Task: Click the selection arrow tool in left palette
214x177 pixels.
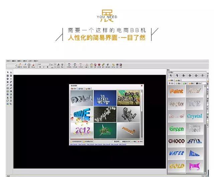Action: click(8, 72)
